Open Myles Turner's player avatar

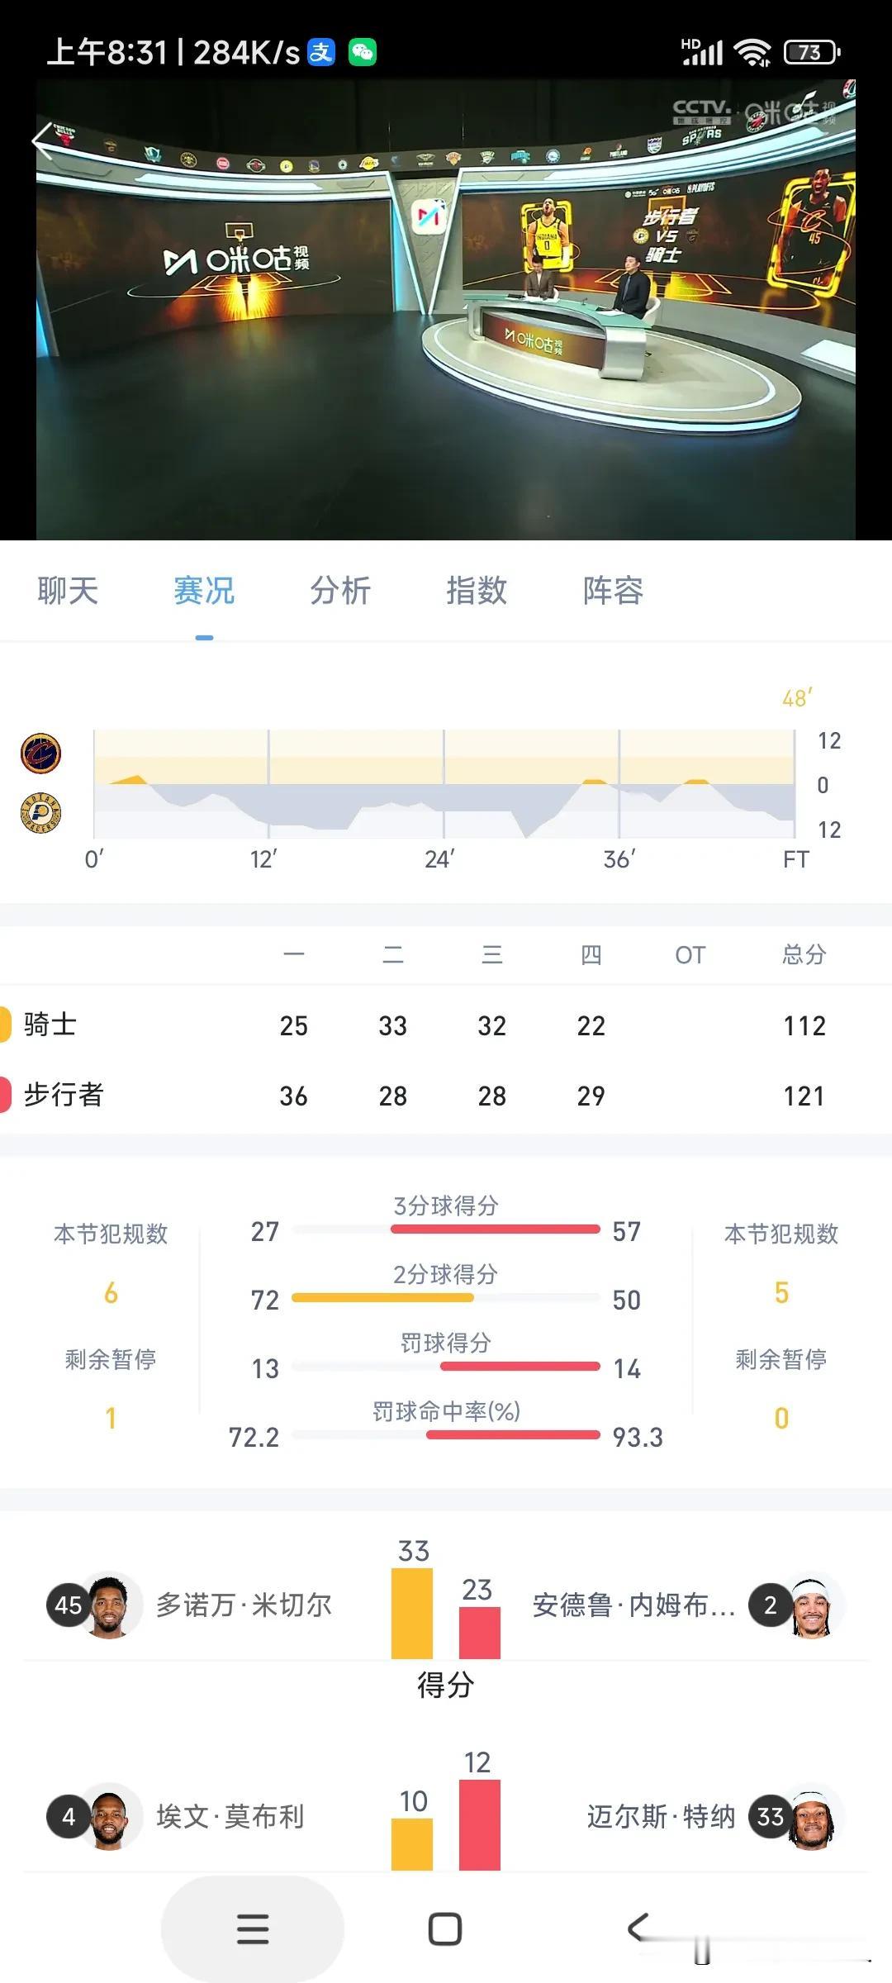[x=811, y=1816]
